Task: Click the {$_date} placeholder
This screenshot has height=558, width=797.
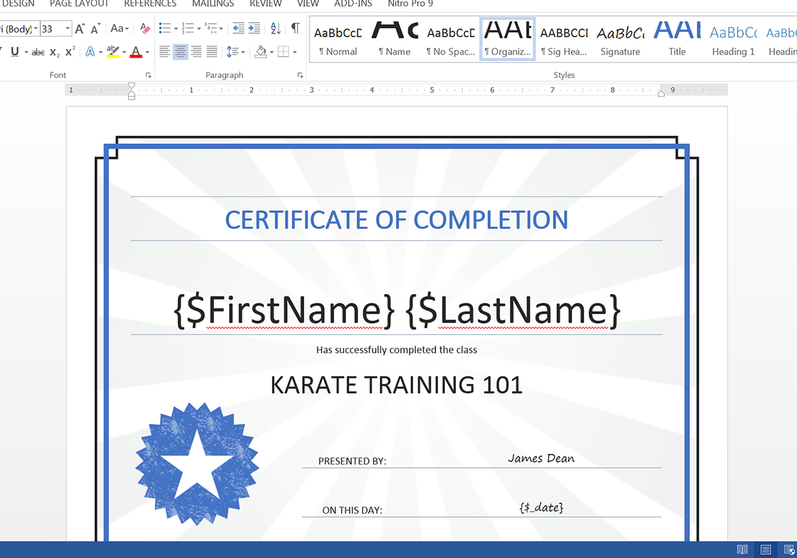Action: click(541, 508)
